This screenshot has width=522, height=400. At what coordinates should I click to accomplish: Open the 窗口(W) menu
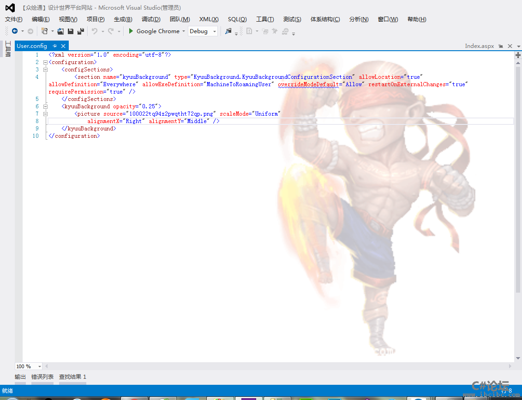(x=388, y=19)
